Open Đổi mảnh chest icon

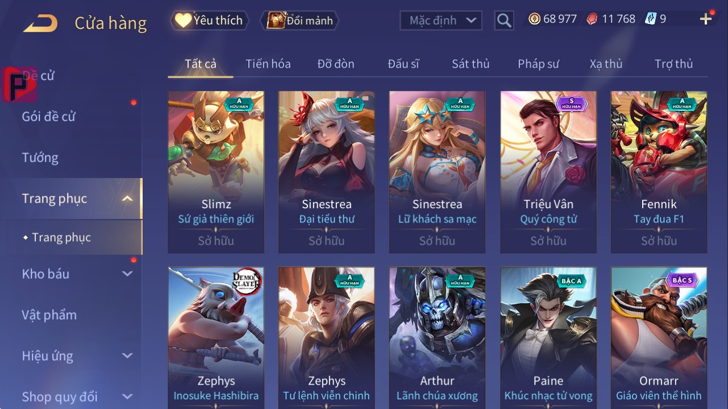coord(276,20)
